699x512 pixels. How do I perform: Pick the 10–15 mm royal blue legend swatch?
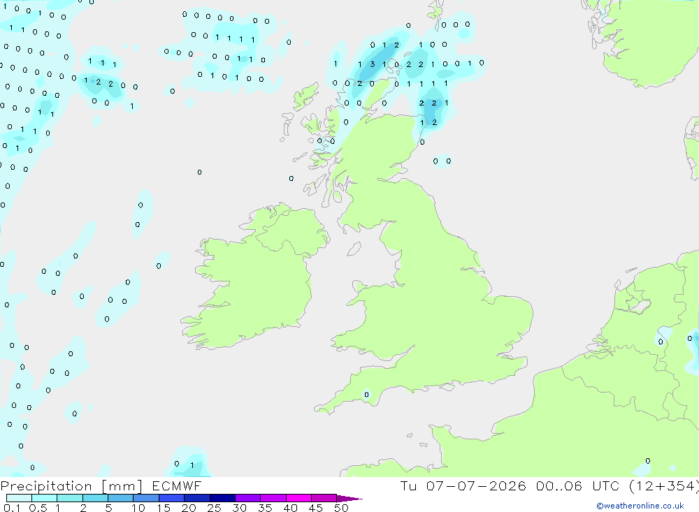146,498
